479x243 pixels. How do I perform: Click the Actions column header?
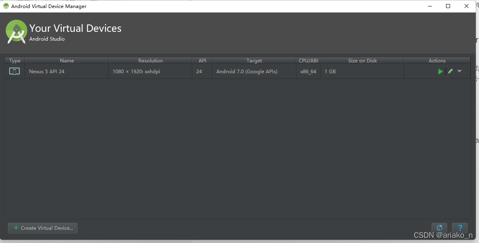437,60
